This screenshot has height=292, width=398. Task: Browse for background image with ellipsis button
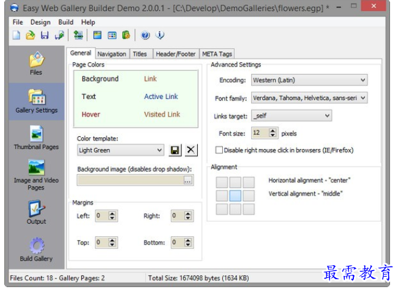click(x=188, y=180)
